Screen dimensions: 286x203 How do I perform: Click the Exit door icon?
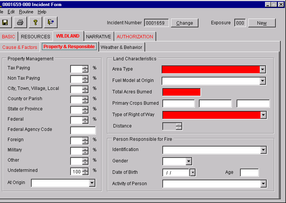tap(50, 22)
